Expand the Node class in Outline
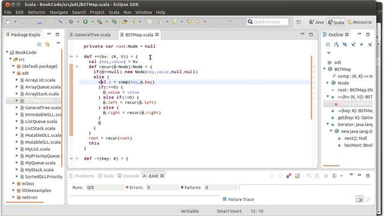The image size is (385, 216). [x=327, y=83]
